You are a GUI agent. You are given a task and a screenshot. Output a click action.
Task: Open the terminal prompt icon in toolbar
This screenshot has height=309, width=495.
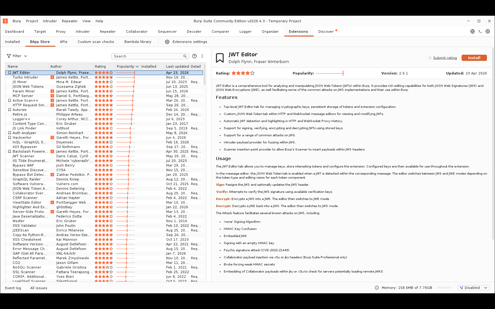click(x=480, y=32)
